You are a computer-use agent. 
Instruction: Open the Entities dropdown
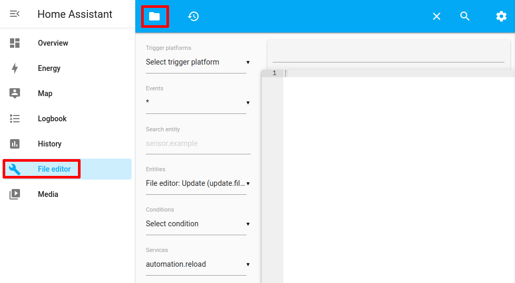[197, 183]
